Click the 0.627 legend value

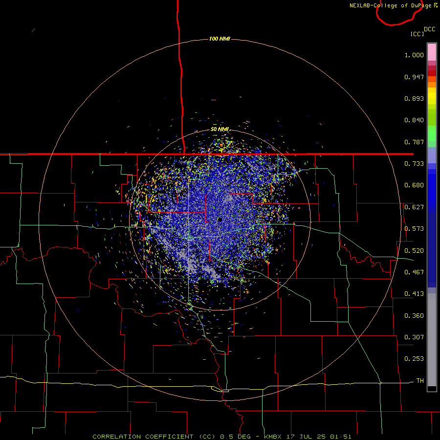[x=414, y=207]
